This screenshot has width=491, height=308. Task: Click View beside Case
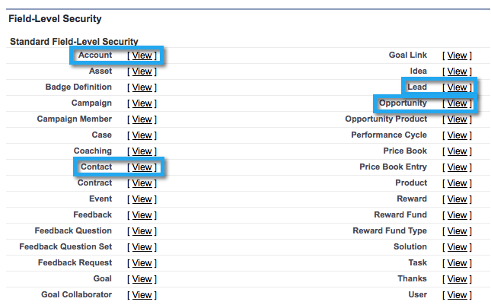click(142, 135)
